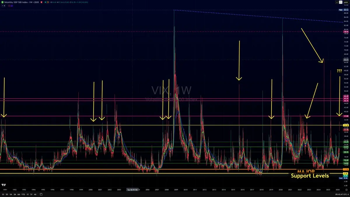The width and height of the screenshot is (350, 197).
Task: Click the 2020 label on the time axis
Action: [280, 189]
